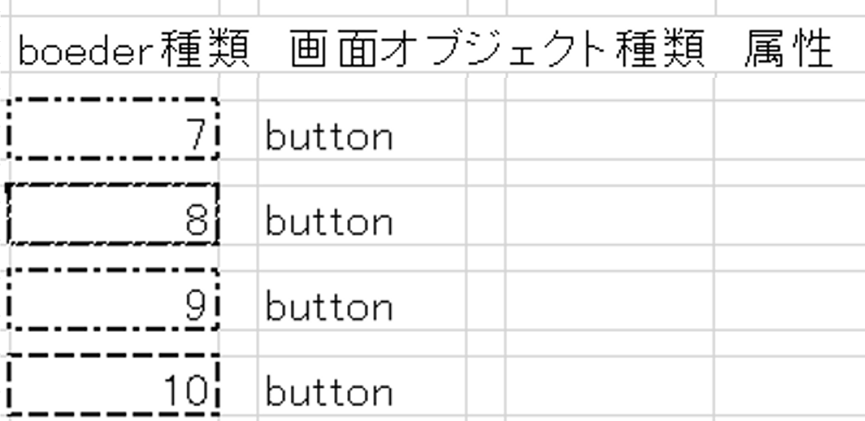Click the blank cell between rows 9 and 10
The width and height of the screenshot is (865, 421).
[113, 343]
